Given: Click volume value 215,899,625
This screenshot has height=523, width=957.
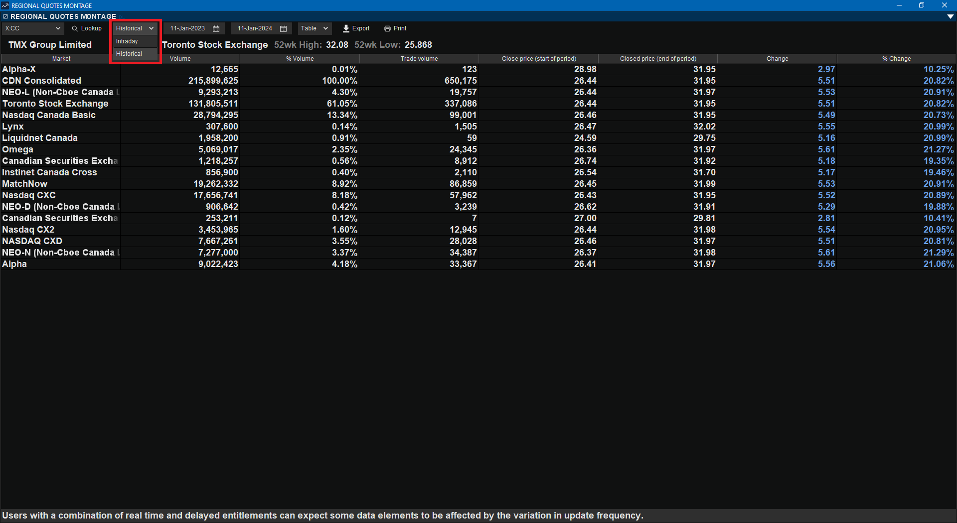Looking at the screenshot, I should (x=213, y=81).
